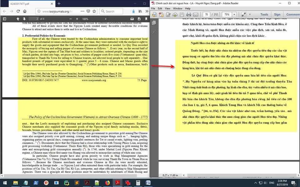Close the K2403017477.pdf tab
The width and height of the screenshot is (300, 187).
point(52,4)
